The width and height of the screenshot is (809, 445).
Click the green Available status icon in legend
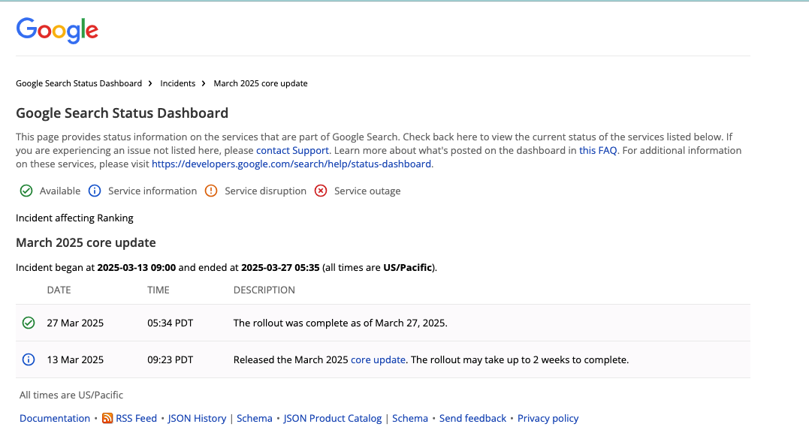click(x=26, y=191)
